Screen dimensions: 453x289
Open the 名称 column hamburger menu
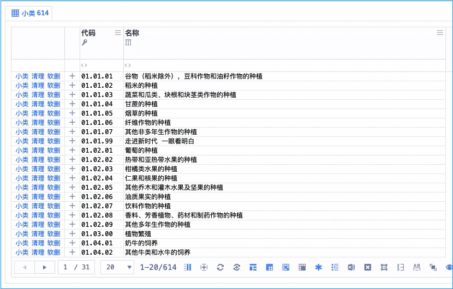[x=440, y=33]
